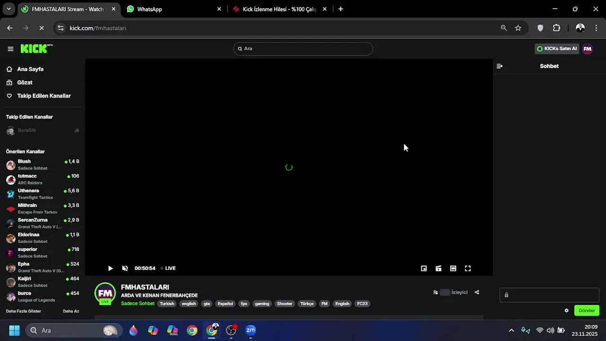Image resolution: width=606 pixels, height=341 pixels.
Task: View site information icon in address bar
Action: [x=61, y=28]
